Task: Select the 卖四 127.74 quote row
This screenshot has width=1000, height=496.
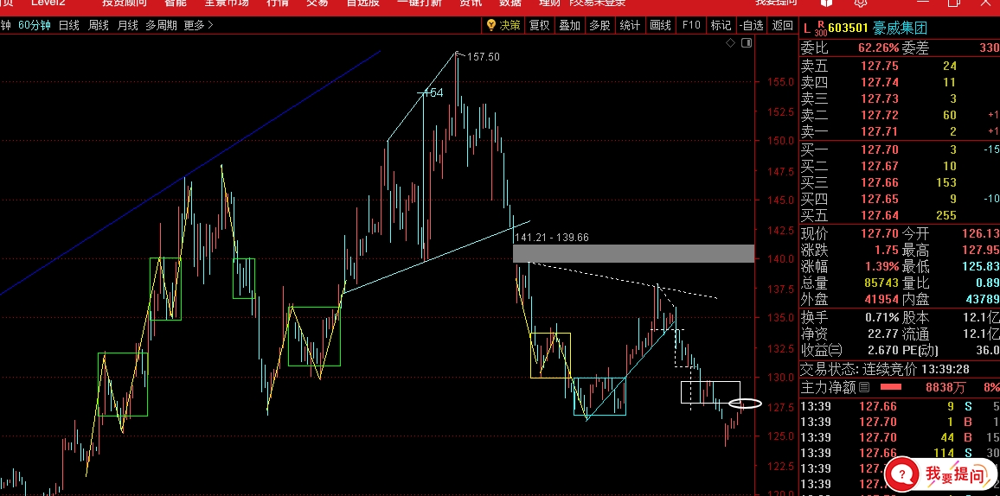Action: pos(900,82)
